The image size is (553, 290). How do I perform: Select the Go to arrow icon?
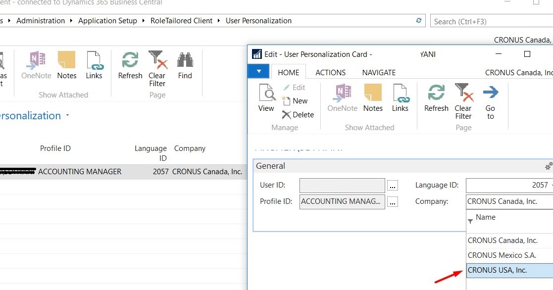[491, 98]
